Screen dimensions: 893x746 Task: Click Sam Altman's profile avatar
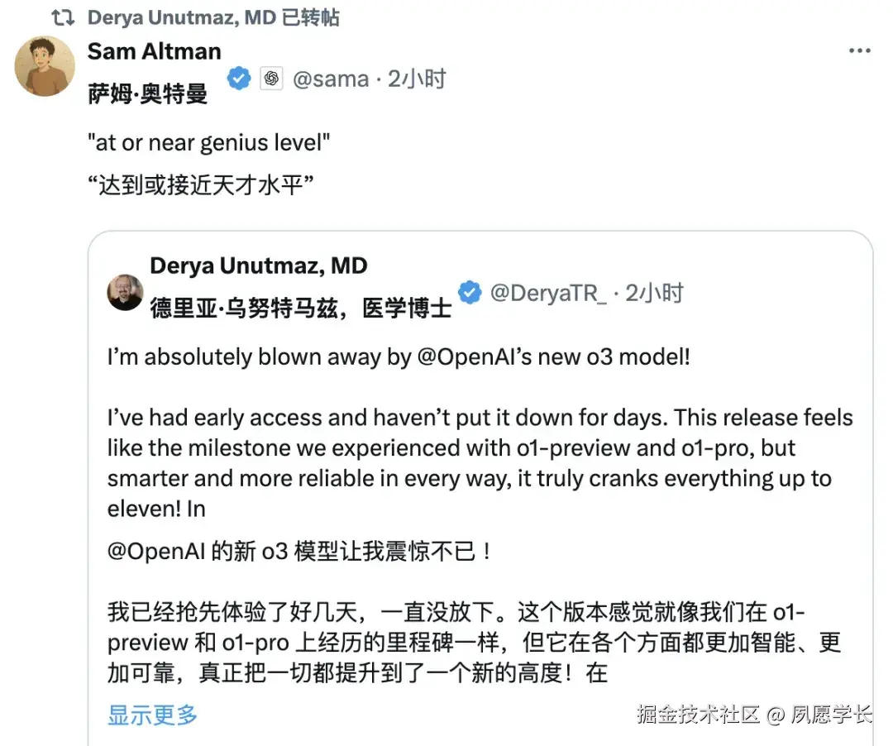click(x=45, y=66)
